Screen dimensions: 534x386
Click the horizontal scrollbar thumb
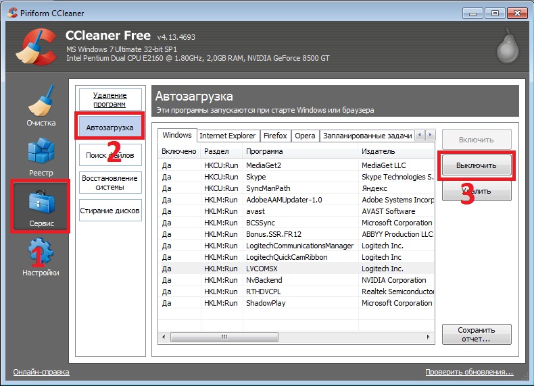coord(224,337)
